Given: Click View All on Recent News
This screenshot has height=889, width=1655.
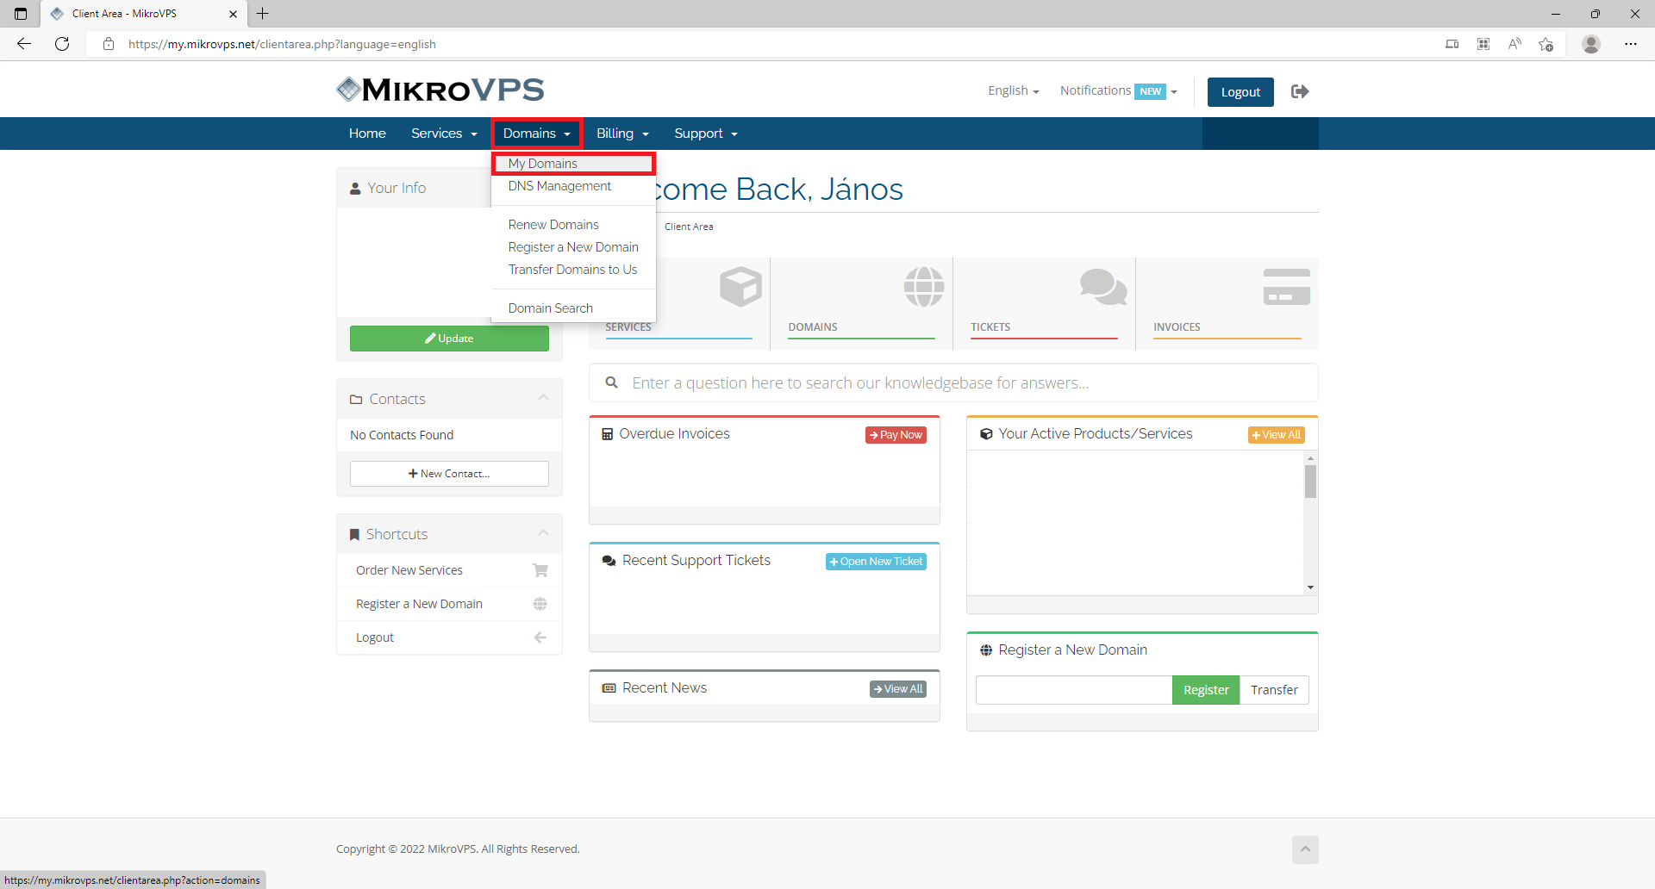Looking at the screenshot, I should 898,689.
